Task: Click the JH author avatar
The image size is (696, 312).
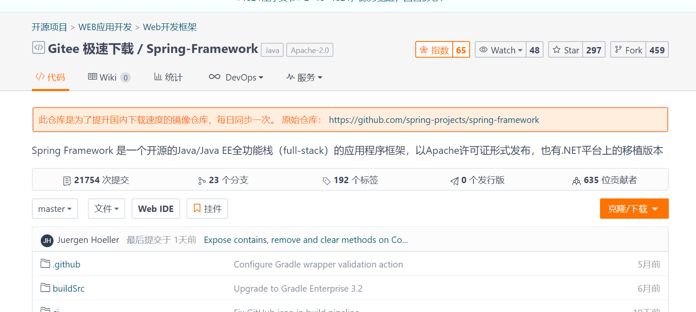Action: [47, 240]
